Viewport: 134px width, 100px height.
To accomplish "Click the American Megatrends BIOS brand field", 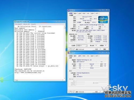I will pyautogui.click(x=92, y=73).
